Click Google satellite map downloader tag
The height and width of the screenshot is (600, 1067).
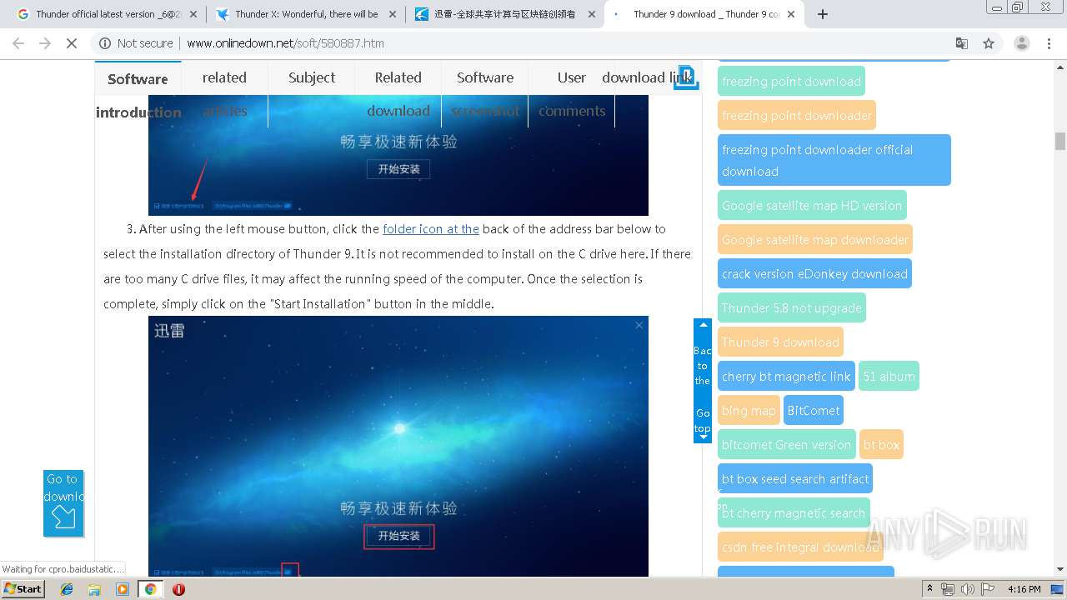pyautogui.click(x=815, y=239)
